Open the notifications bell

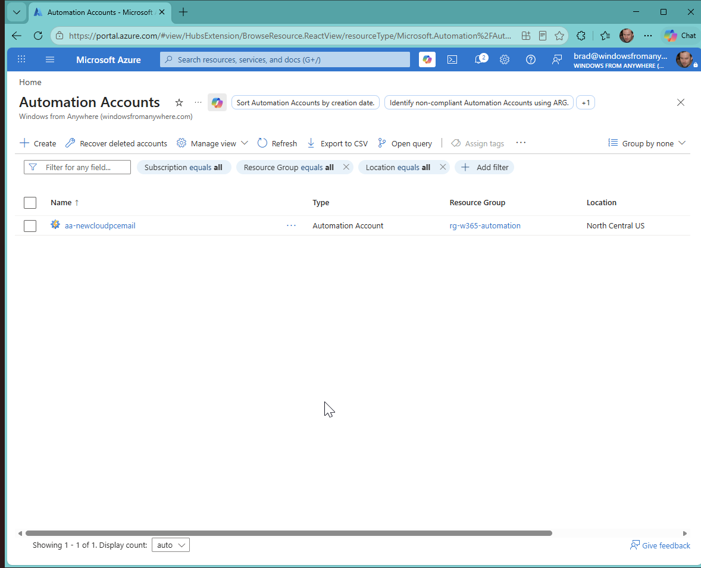pyautogui.click(x=480, y=59)
